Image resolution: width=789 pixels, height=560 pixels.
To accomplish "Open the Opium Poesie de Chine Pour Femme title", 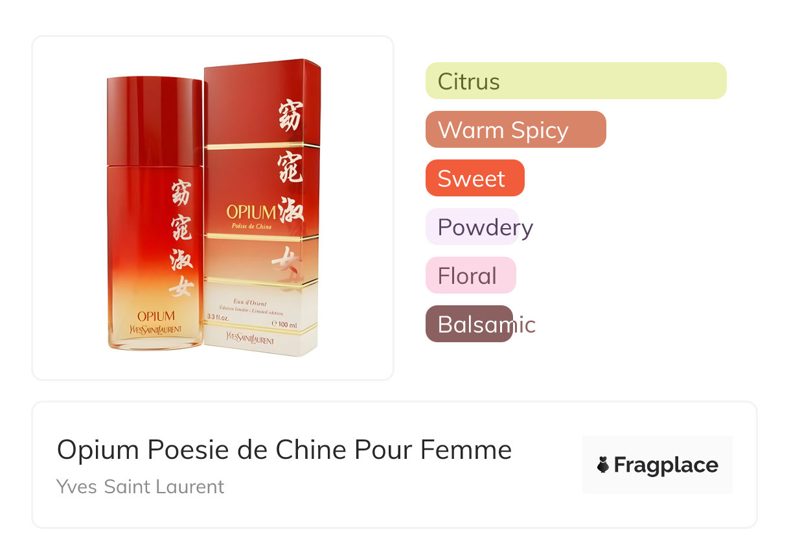I will tap(284, 450).
